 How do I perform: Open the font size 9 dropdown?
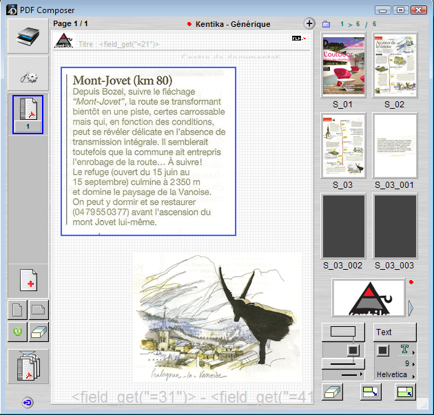(x=408, y=363)
